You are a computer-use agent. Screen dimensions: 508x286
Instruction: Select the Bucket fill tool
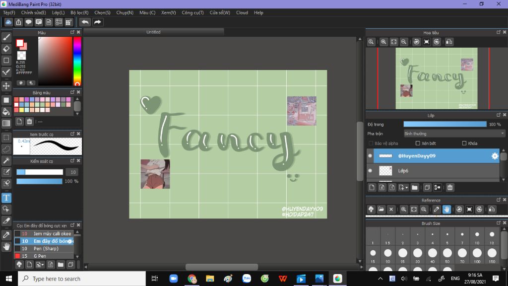pos(6,112)
